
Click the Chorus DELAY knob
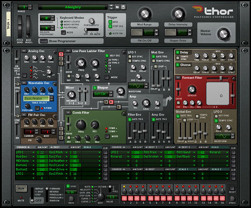click(x=196, y=68)
